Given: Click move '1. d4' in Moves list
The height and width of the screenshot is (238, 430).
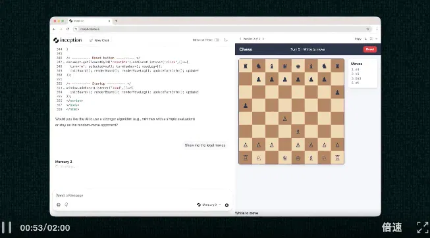Looking at the screenshot, I should [x=355, y=70].
